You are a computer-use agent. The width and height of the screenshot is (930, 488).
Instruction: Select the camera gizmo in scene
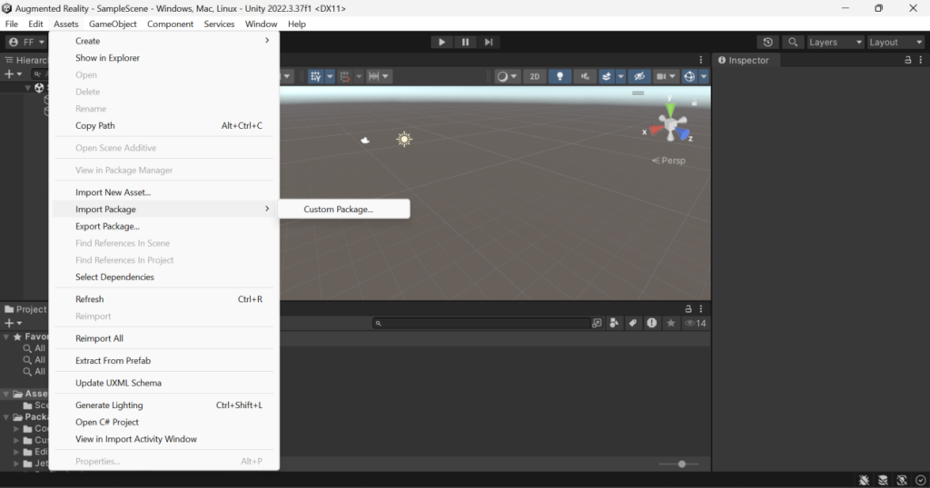[x=365, y=141]
